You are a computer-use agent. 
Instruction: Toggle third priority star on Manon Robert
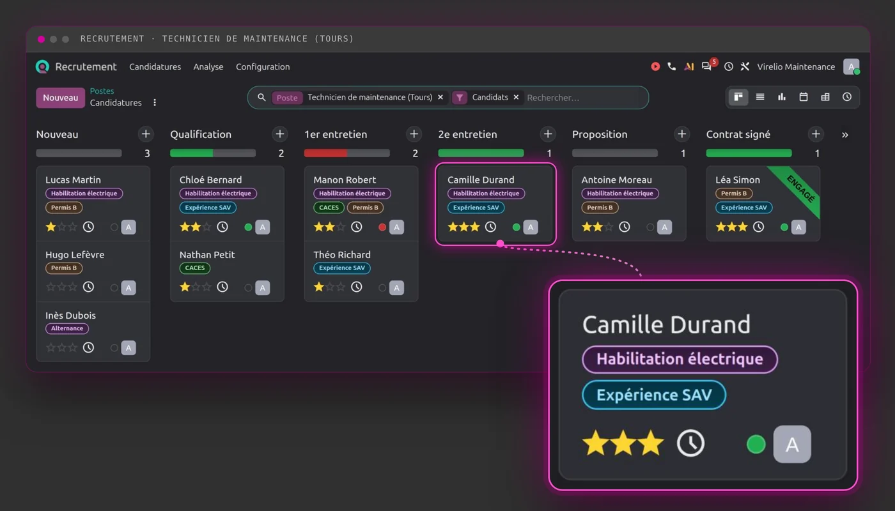pos(341,227)
